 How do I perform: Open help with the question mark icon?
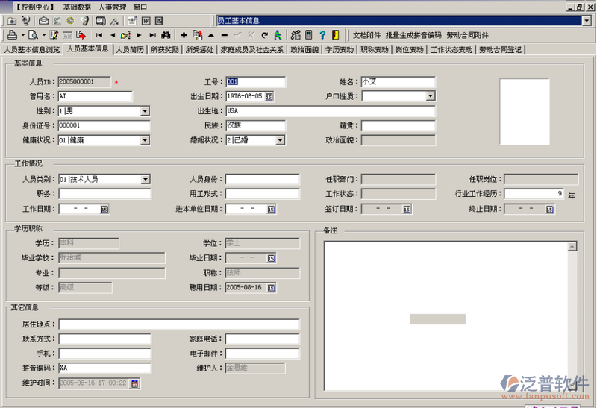(322, 35)
